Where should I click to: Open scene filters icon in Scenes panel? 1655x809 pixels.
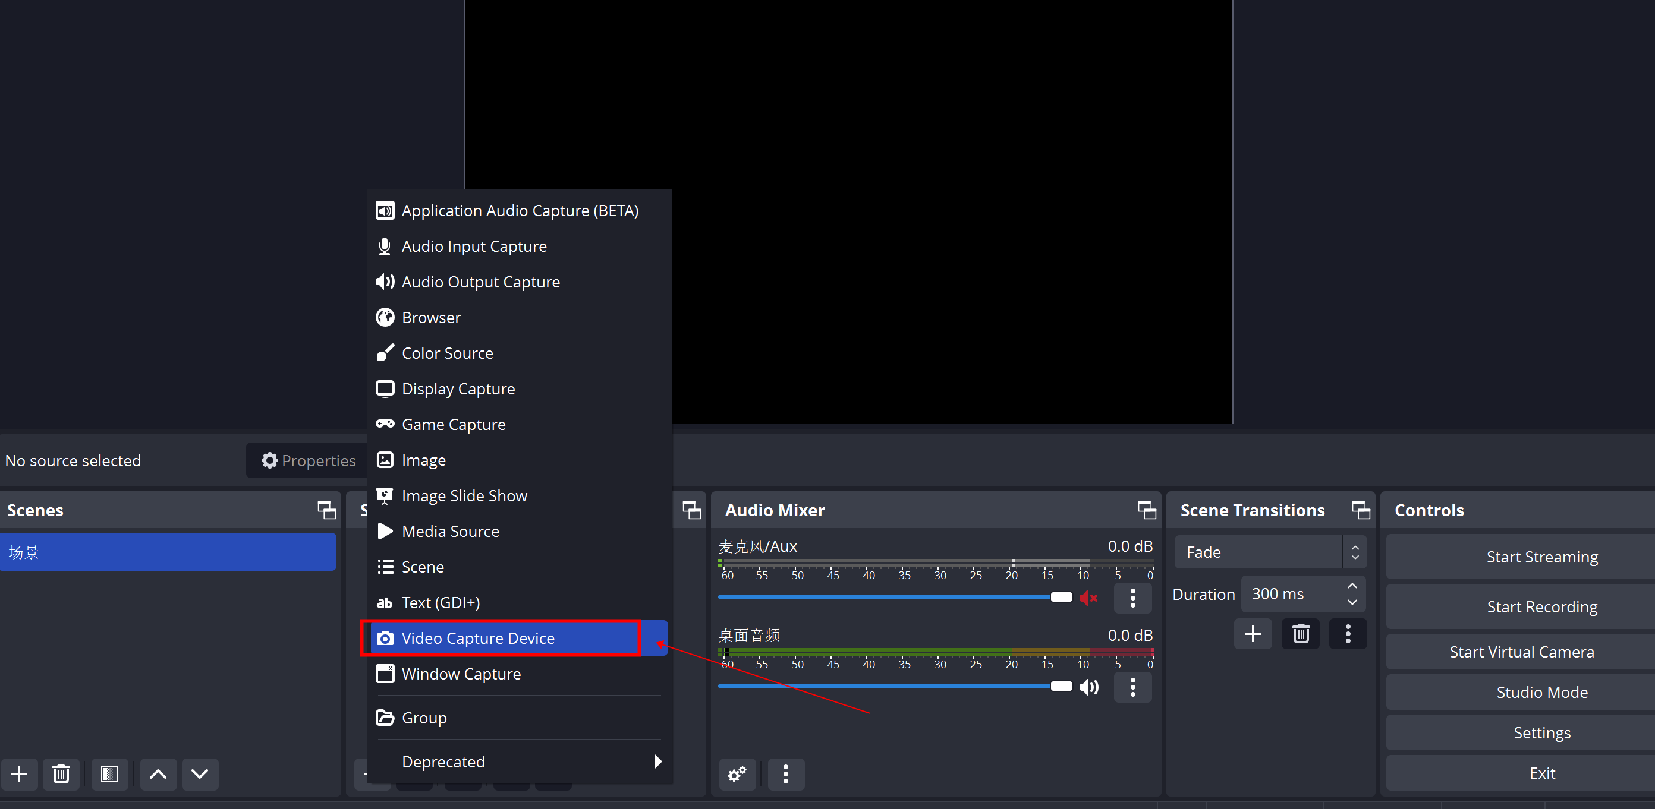[x=109, y=774]
